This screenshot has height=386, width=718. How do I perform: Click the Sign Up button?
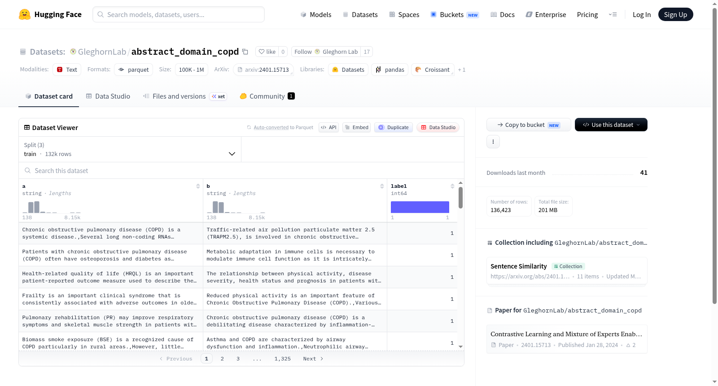point(675,14)
